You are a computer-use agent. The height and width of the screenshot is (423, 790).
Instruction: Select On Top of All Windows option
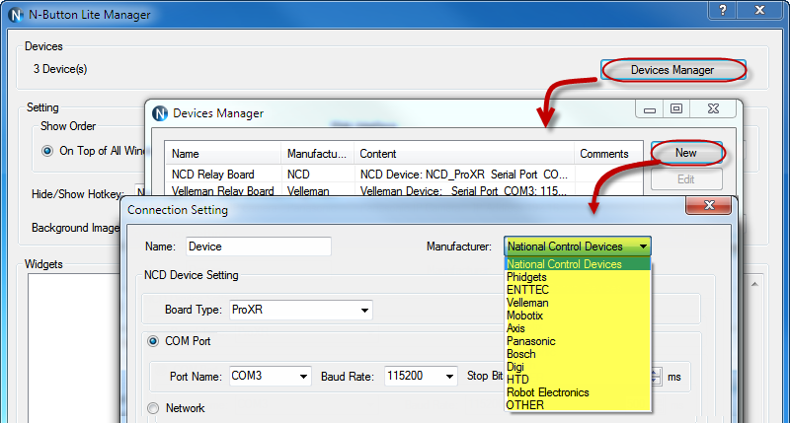point(47,151)
